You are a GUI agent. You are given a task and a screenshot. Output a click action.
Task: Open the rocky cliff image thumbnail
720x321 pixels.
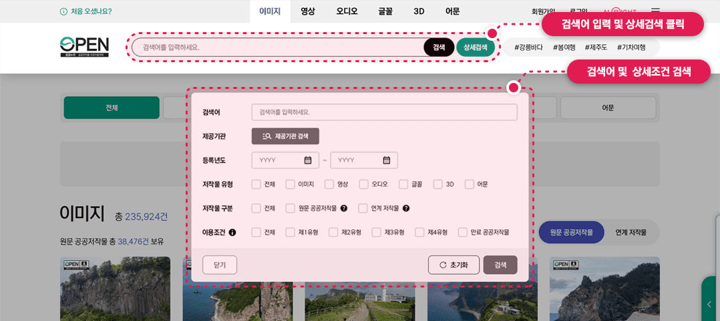(116, 289)
